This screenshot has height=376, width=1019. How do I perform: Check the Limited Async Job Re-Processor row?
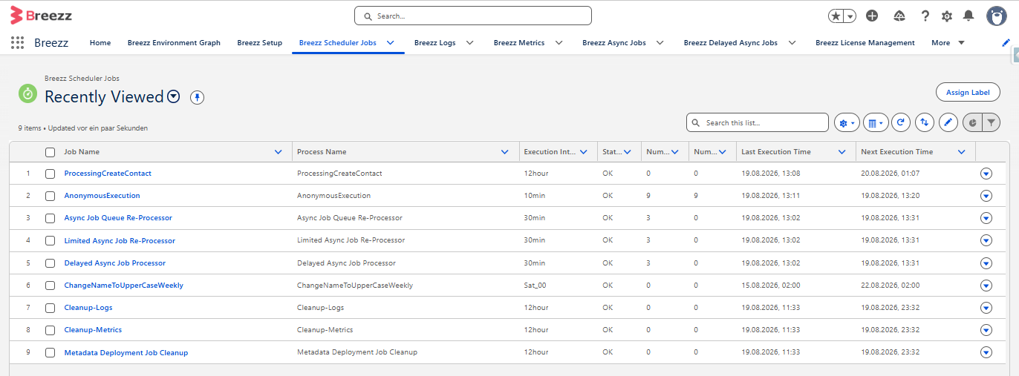50,240
